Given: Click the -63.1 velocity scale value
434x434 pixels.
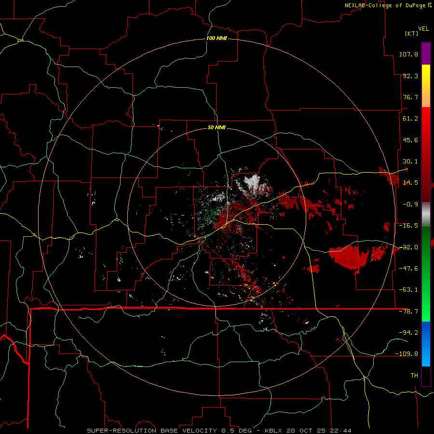Looking at the screenshot, I should point(408,290).
